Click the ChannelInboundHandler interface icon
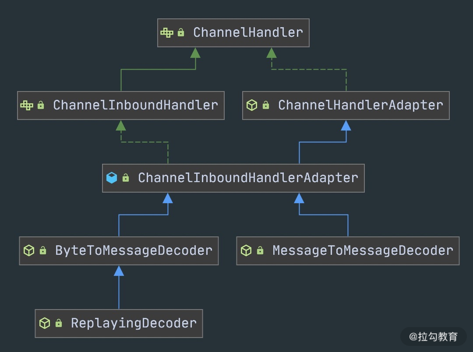Screen dimensions: 473x352 click(27, 105)
